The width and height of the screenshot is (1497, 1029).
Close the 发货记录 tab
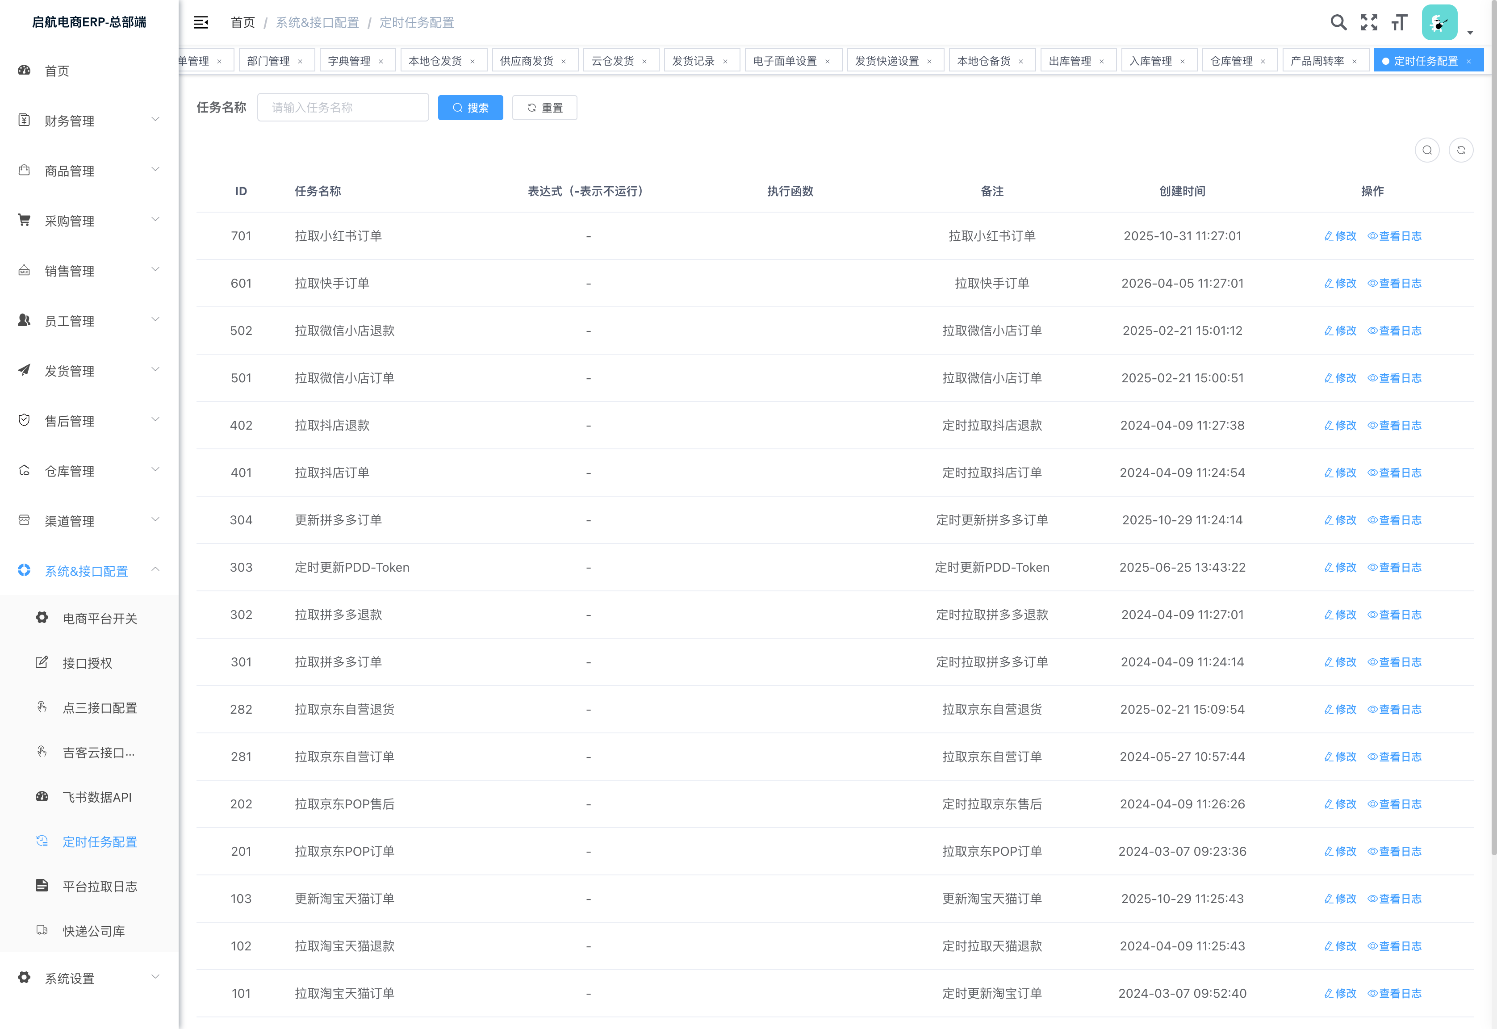coord(725,61)
